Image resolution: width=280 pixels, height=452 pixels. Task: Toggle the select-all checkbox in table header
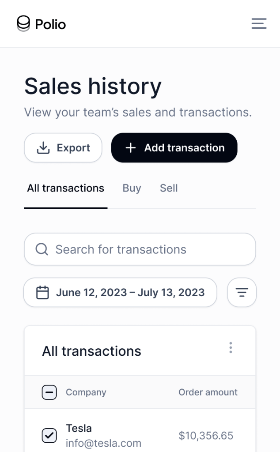(49, 392)
